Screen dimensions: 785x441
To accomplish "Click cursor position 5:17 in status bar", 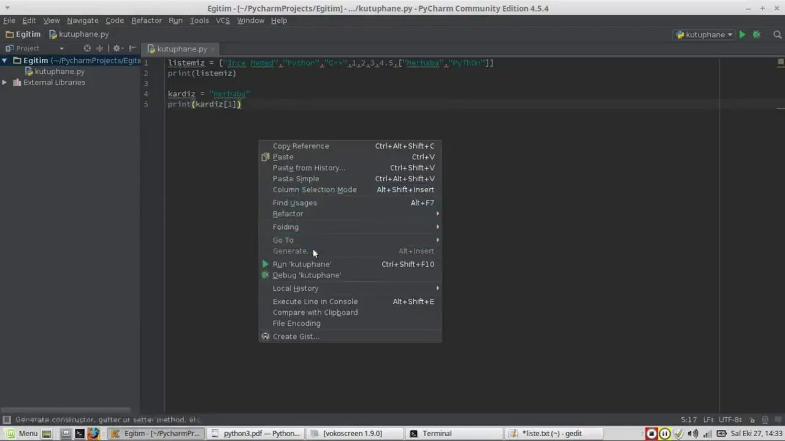I will 688,420.
